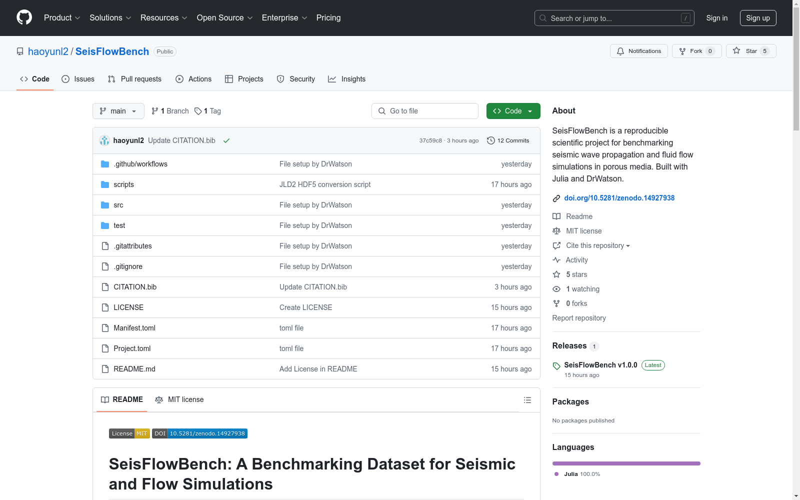Click the 5 stars link
The height and width of the screenshot is (500, 800).
coord(576,274)
